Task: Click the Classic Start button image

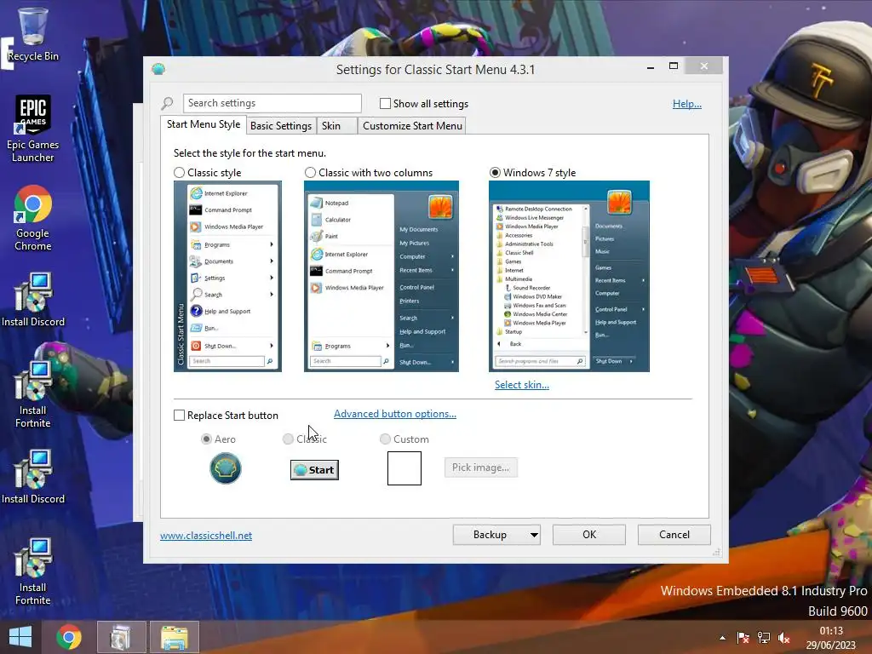Action: (x=314, y=470)
